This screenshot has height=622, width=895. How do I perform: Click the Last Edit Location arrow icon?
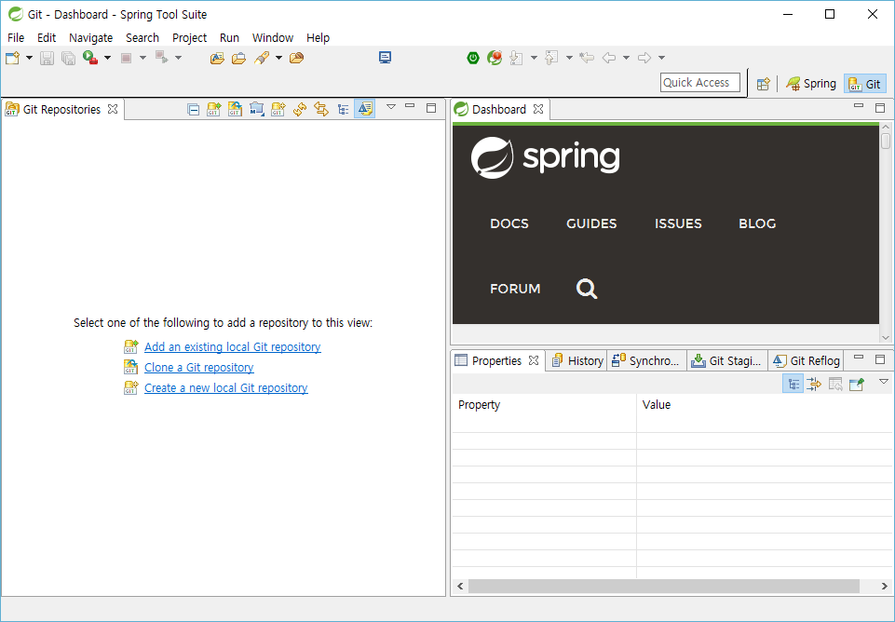pos(587,58)
